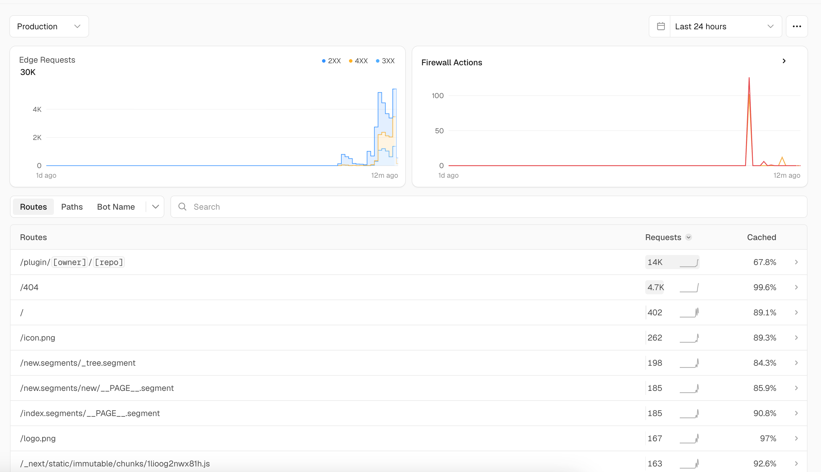Click the 97% cached value
This screenshot has height=472, width=821.
[x=768, y=439]
